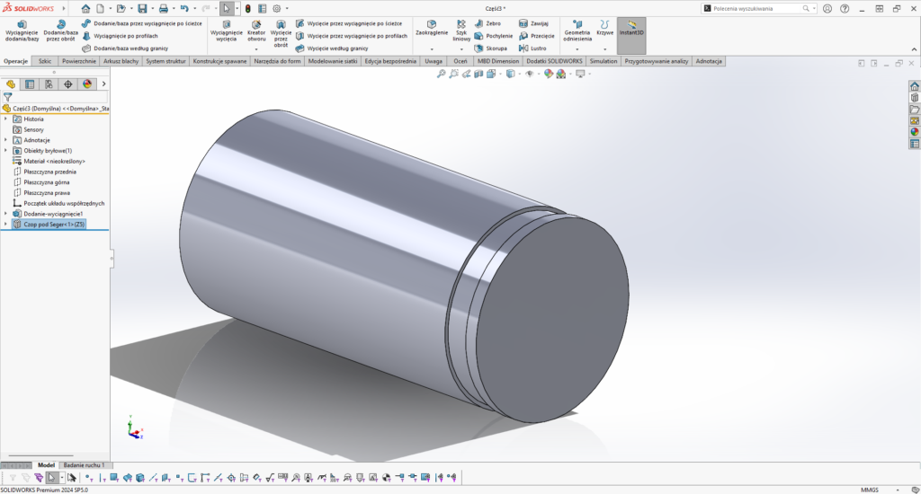
Task: Toggle the selection cursor tool
Action: point(227,8)
